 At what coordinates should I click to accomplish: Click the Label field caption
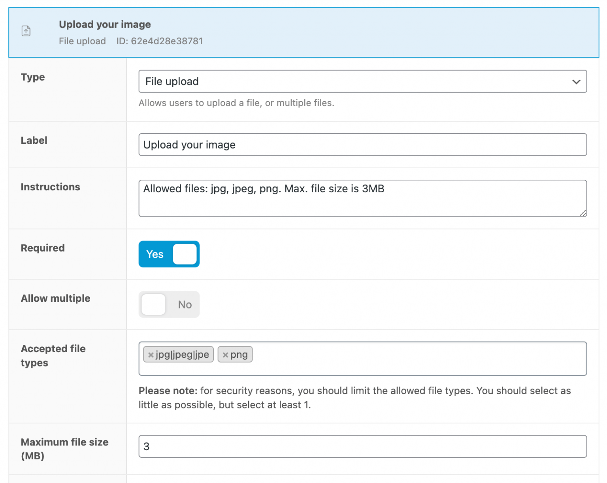pos(34,141)
